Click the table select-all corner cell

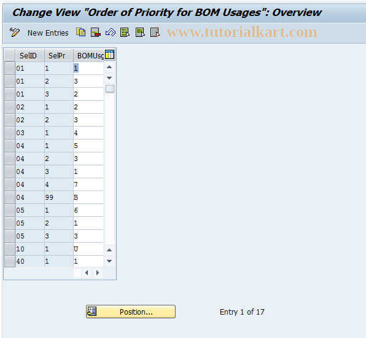pyautogui.click(x=10, y=55)
